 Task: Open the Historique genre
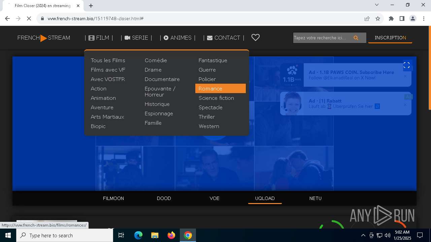tap(157, 104)
